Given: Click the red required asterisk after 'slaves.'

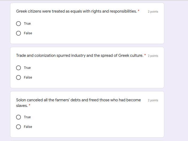Looking at the screenshot, I should tap(29, 105).
